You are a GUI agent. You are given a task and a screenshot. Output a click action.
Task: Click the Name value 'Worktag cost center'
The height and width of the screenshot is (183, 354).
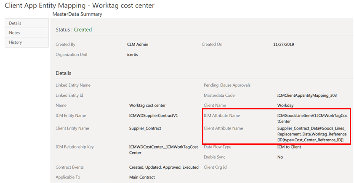coord(147,105)
